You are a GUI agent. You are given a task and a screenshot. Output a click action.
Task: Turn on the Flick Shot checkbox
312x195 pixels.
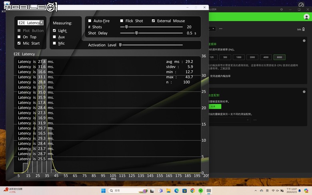(x=122, y=21)
